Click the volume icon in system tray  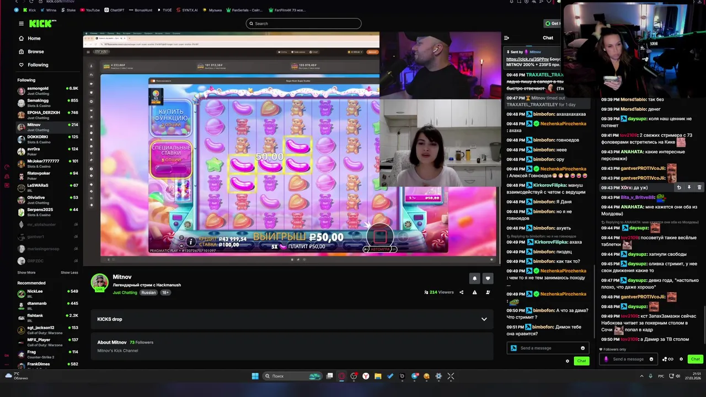677,376
